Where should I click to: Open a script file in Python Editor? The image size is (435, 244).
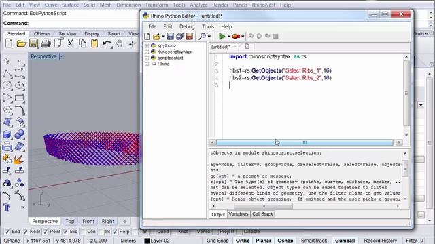156,36
